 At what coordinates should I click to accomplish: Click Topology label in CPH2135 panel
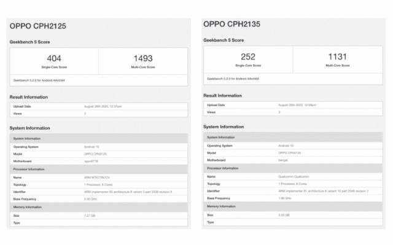pos(214,184)
